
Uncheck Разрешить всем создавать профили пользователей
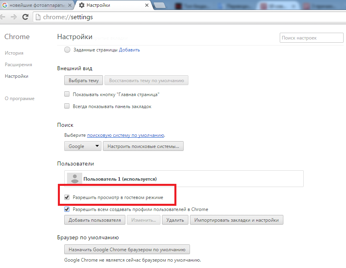(67, 209)
